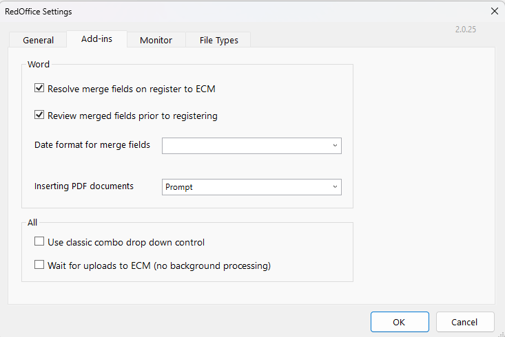Select the Add-ins tab
Image resolution: width=505 pixels, height=337 pixels.
[x=96, y=39]
